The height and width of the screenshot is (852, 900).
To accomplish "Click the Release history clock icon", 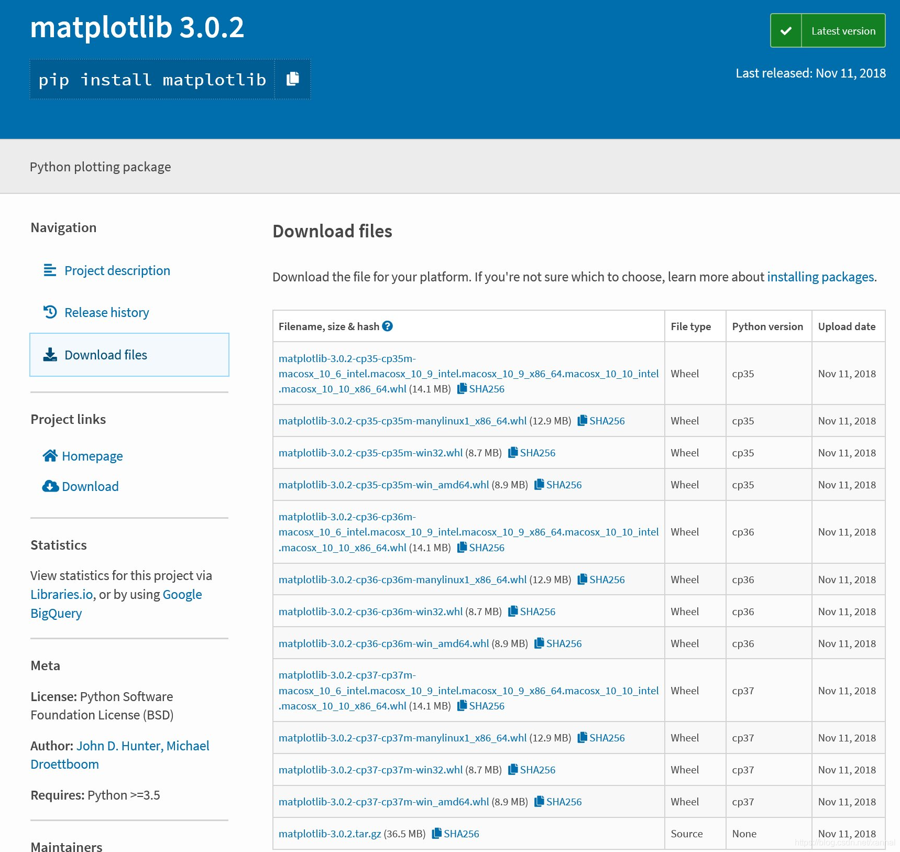I will (50, 312).
